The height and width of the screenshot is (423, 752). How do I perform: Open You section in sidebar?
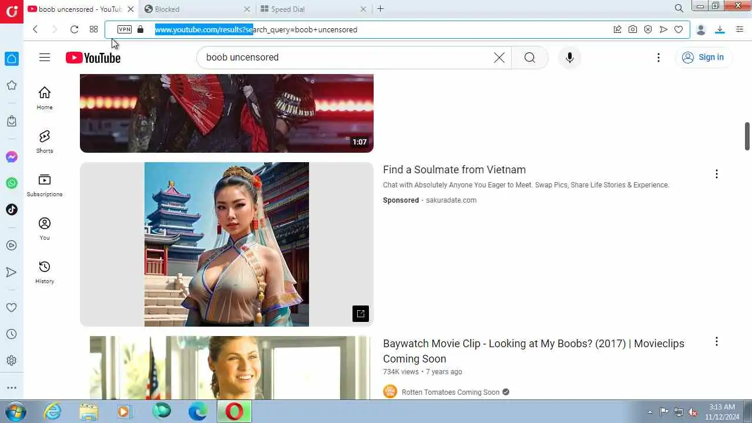pyautogui.click(x=45, y=229)
